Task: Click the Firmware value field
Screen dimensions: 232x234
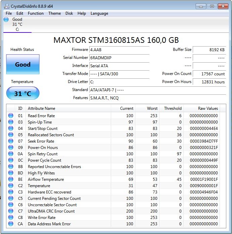Action: click(x=119, y=50)
